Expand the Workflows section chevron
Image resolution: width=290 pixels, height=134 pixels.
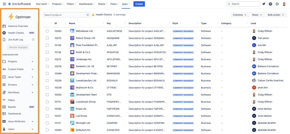(33, 92)
